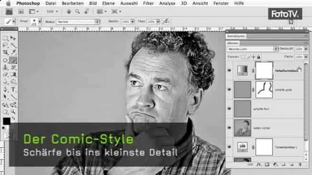Open layer style fx menu

259,164
